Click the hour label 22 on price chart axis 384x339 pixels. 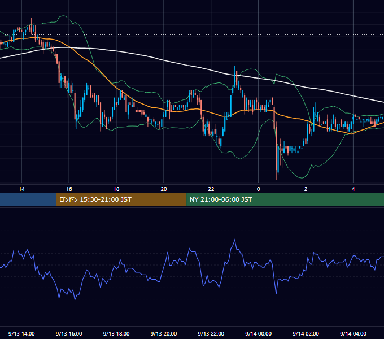(x=211, y=189)
